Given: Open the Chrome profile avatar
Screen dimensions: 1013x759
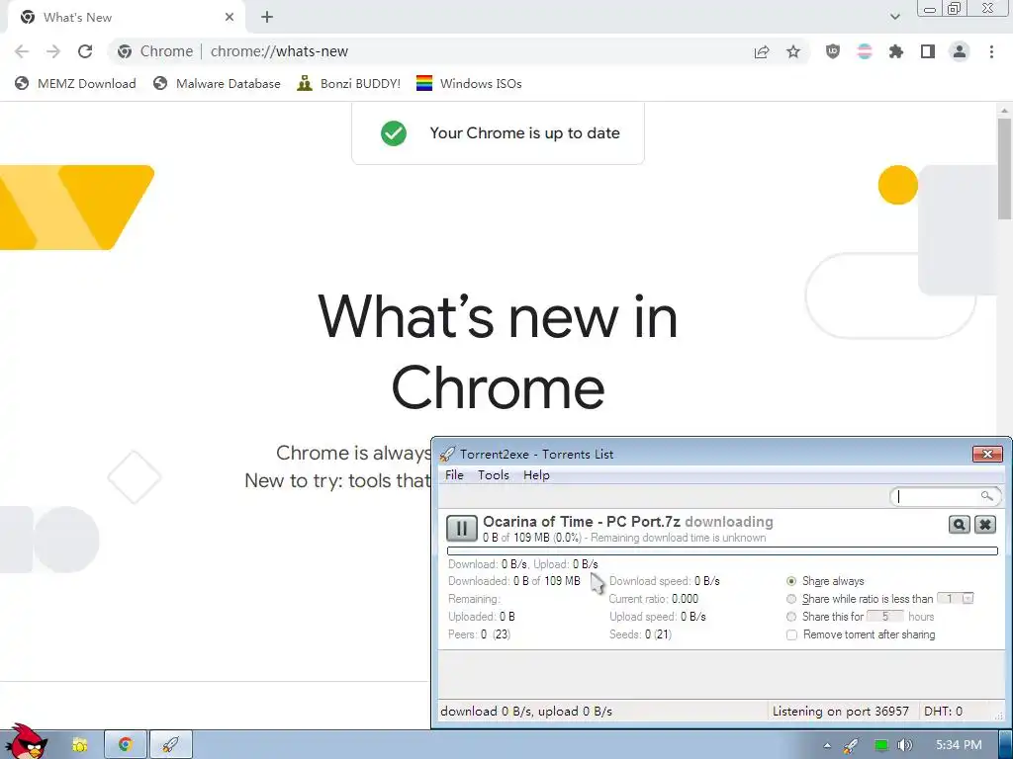Looking at the screenshot, I should click(960, 51).
